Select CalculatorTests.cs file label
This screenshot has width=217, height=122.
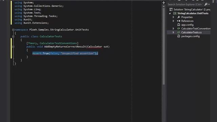coord(191,33)
